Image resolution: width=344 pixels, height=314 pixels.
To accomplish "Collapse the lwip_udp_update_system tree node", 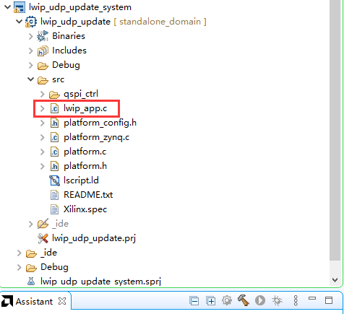I will tap(8, 7).
